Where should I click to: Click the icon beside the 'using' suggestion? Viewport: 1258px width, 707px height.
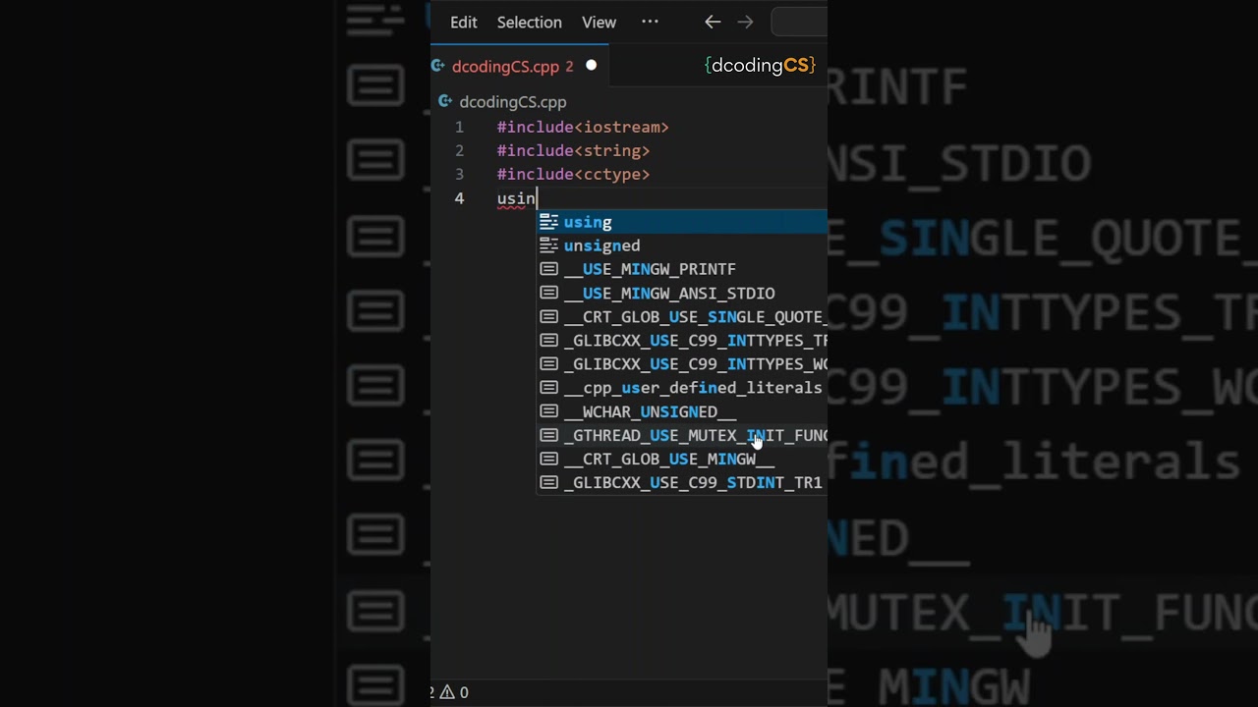pos(548,222)
